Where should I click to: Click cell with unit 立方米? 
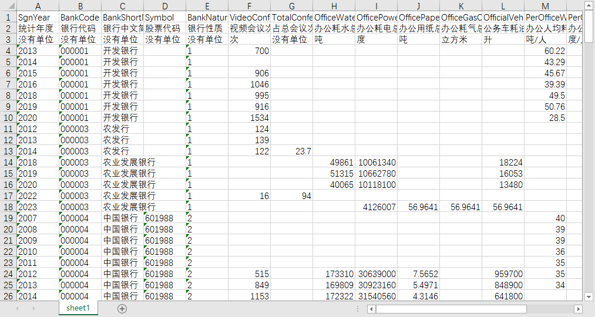461,39
